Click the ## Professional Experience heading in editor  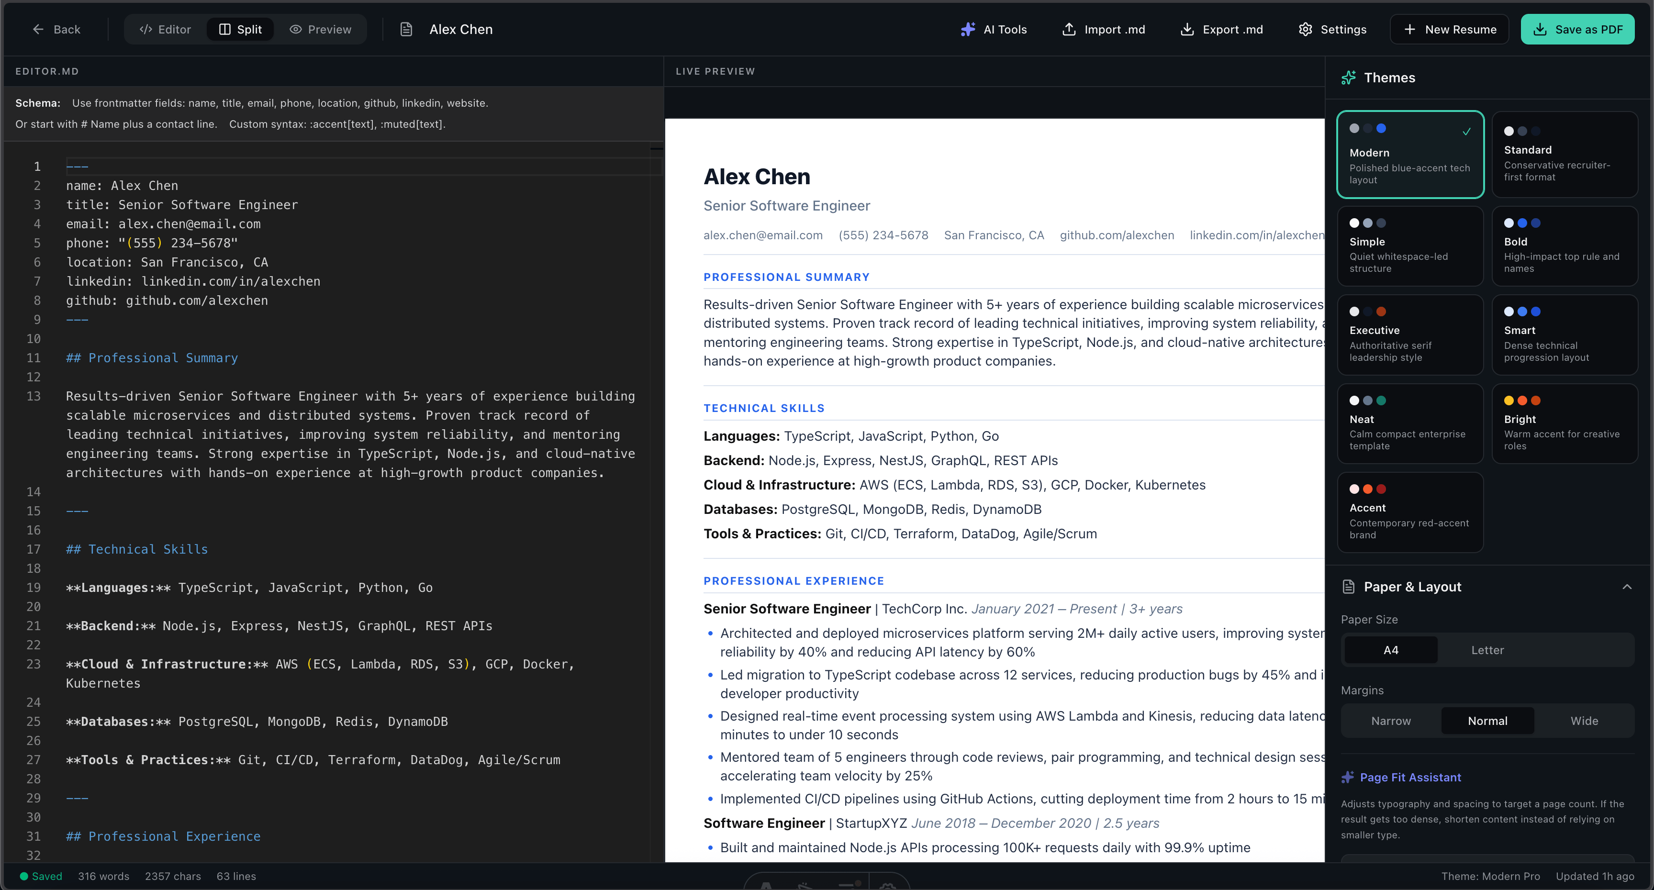tap(163, 836)
